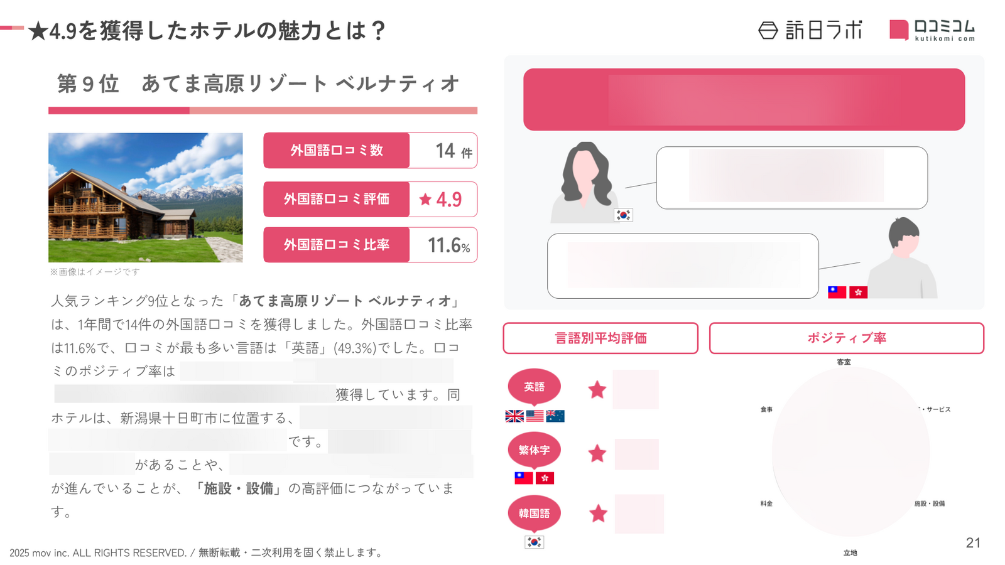Select the ポジティブ率 header box
Screen dimensions: 1005x565
(846, 338)
